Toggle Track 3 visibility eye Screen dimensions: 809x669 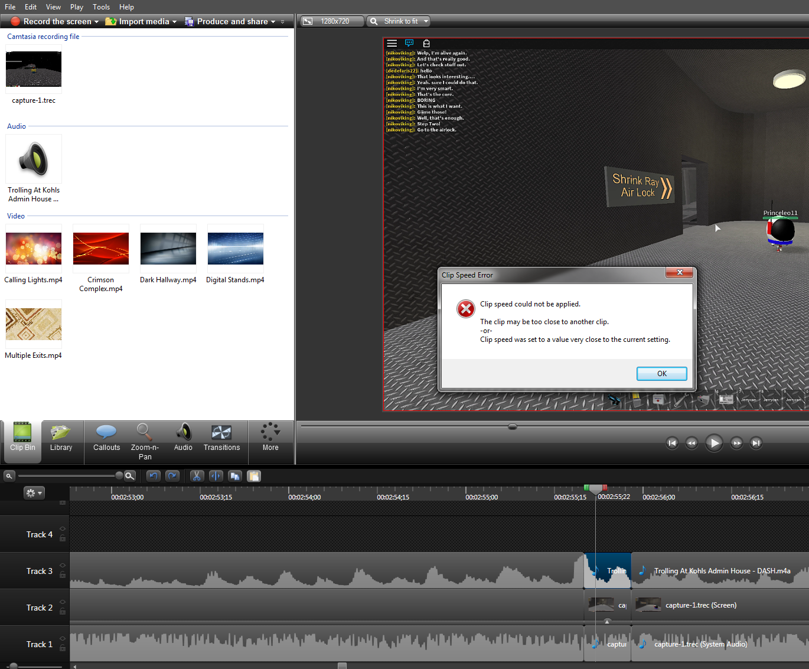point(63,566)
